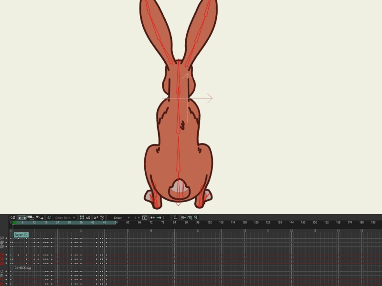382x286 pixels.
Task: Toggle the frame 0 switch icon
Action: point(13,218)
